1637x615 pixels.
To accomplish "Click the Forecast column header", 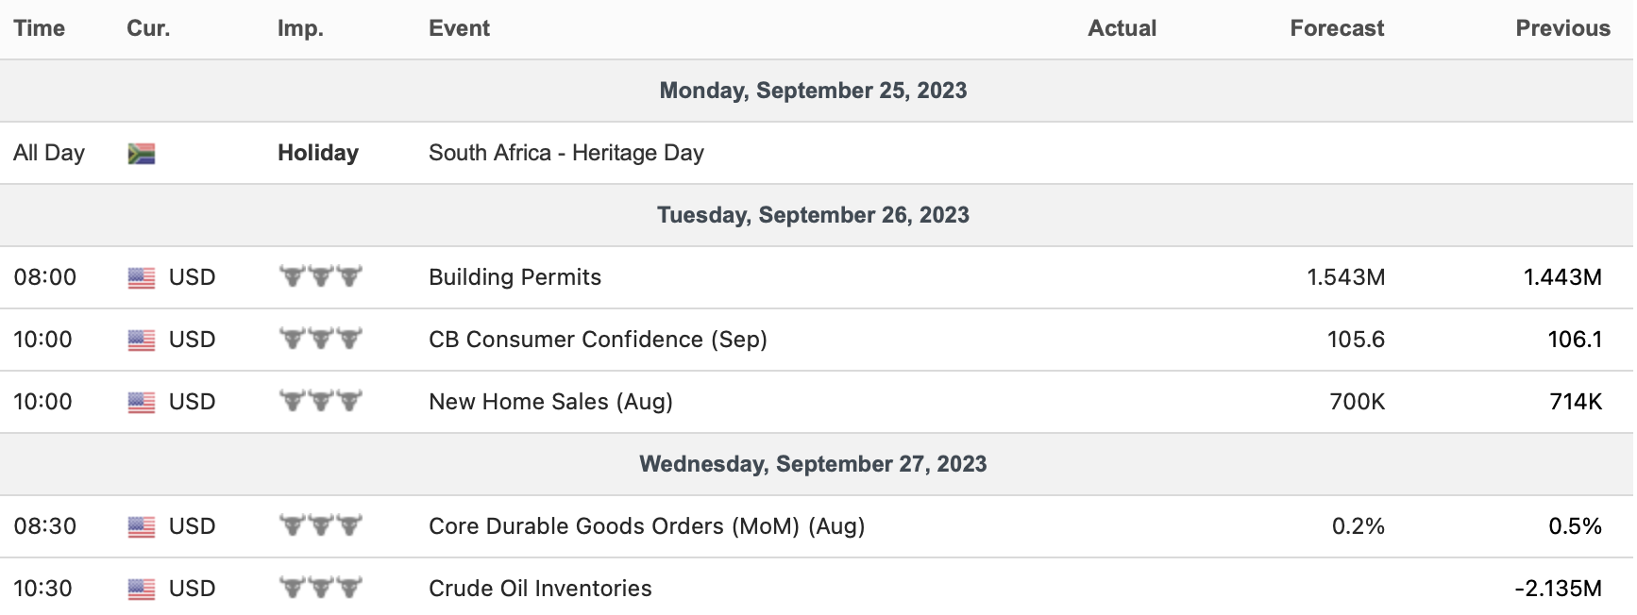I will tap(1337, 28).
